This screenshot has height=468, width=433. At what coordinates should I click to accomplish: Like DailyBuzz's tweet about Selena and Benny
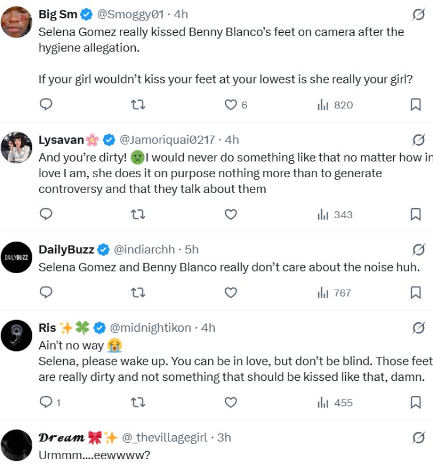231,293
